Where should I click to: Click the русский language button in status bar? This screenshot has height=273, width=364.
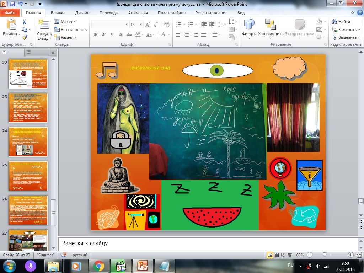[80, 255]
